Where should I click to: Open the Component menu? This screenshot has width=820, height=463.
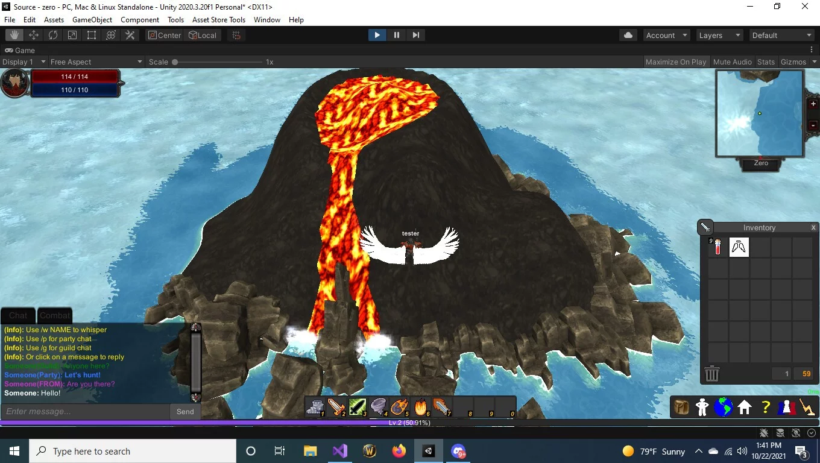[x=140, y=19]
